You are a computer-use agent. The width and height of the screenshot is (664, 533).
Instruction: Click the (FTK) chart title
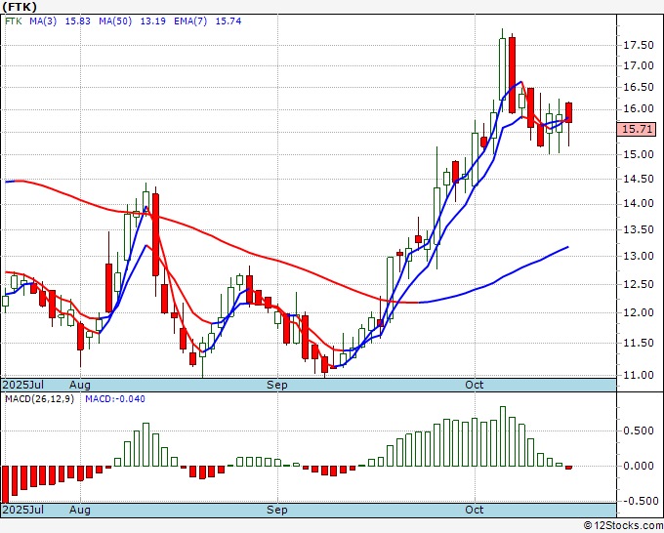[x=20, y=7]
